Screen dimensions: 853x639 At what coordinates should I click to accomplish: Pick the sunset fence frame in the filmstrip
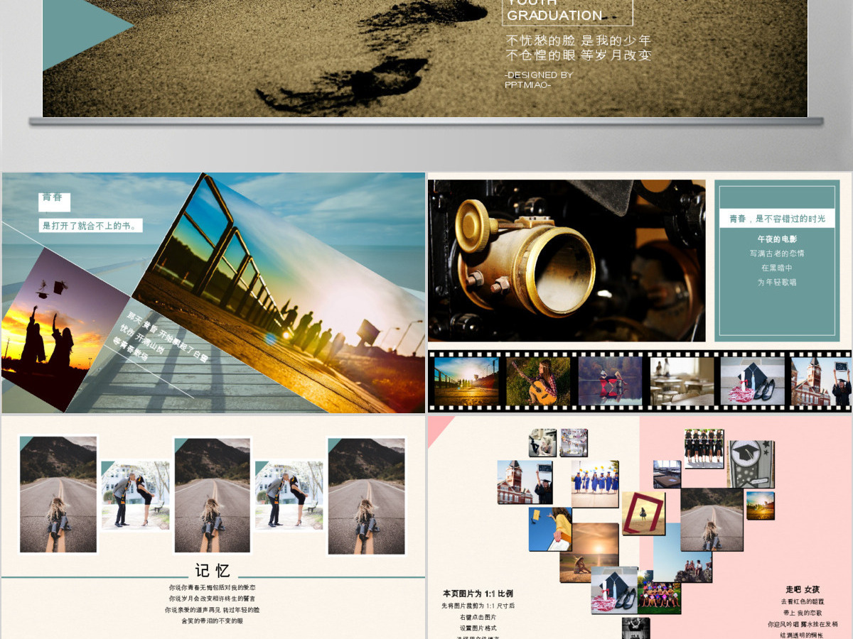(x=466, y=381)
